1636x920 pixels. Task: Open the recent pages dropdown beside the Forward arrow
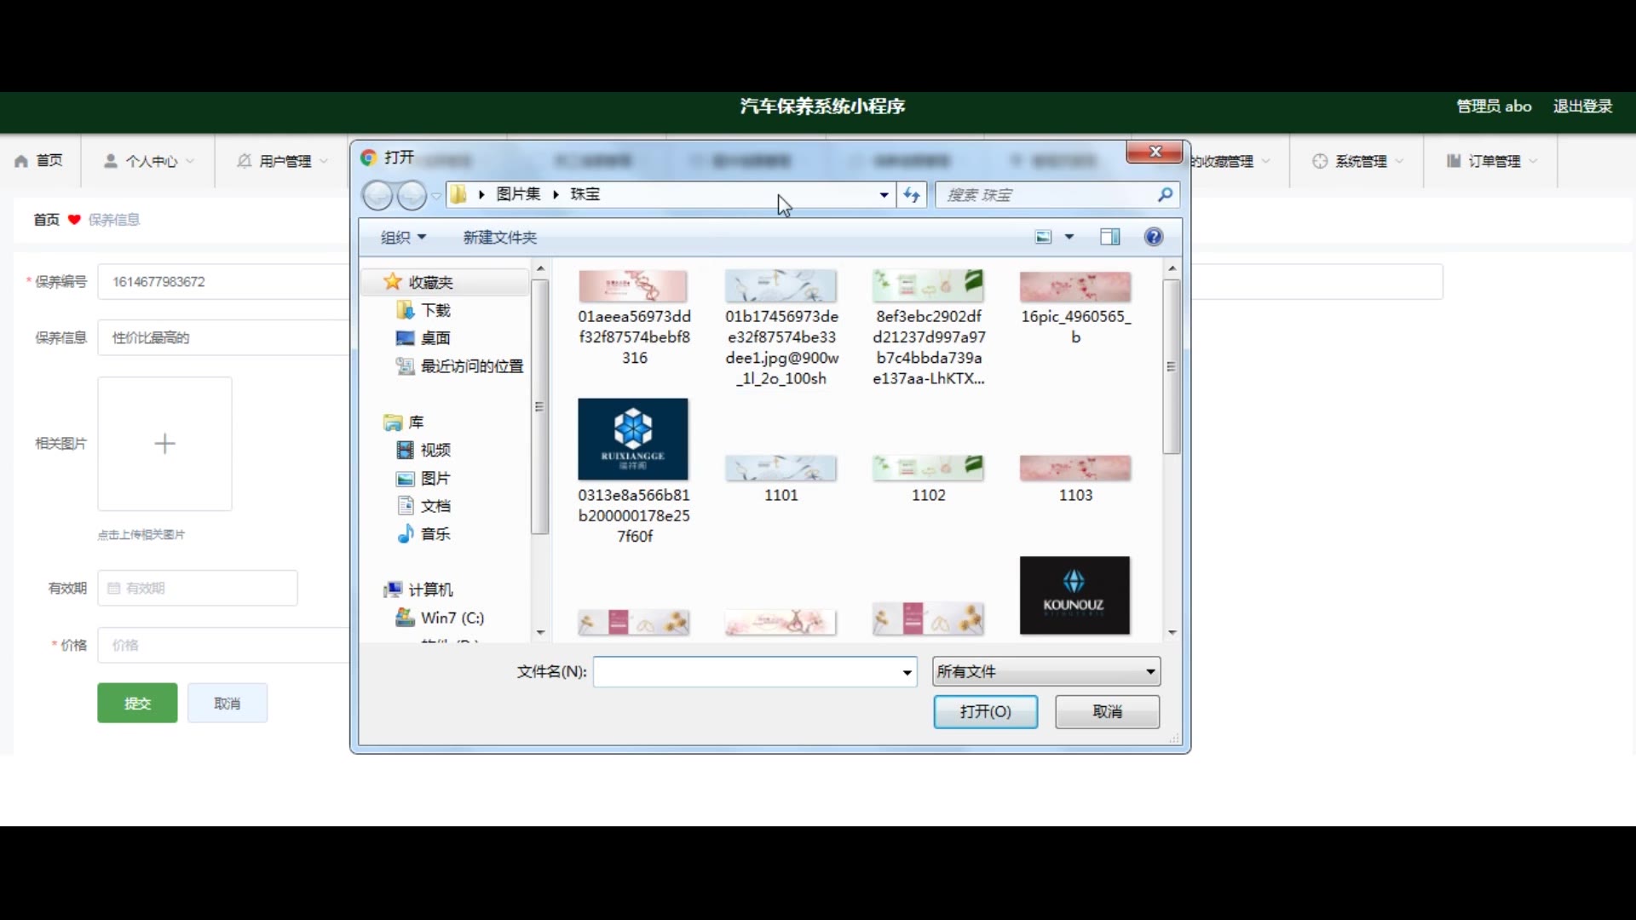pos(436,196)
